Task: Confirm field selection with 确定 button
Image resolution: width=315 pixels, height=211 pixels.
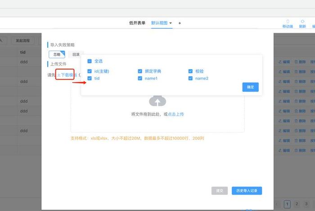Action: pyautogui.click(x=251, y=87)
